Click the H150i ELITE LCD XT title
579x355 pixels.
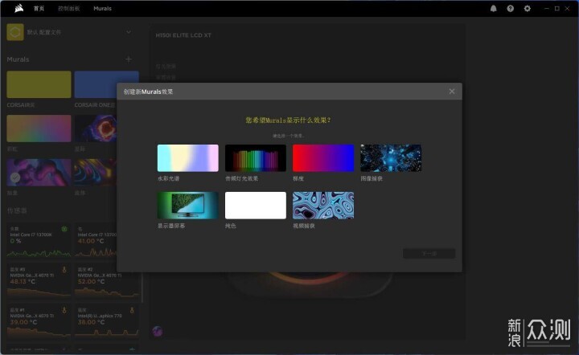[183, 35]
